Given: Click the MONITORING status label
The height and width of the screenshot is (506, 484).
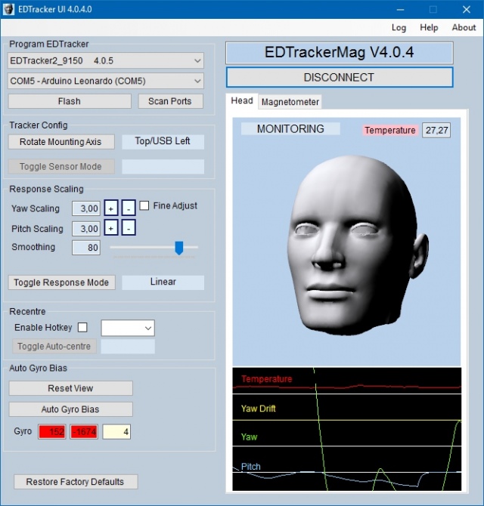Looking at the screenshot, I should click(x=290, y=129).
